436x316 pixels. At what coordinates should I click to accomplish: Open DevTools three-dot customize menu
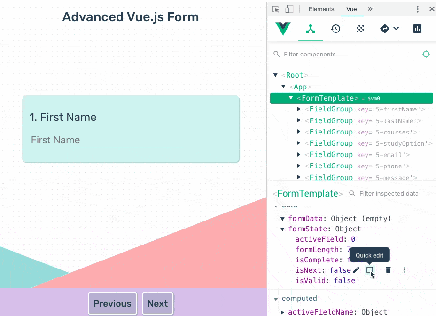[x=417, y=9]
